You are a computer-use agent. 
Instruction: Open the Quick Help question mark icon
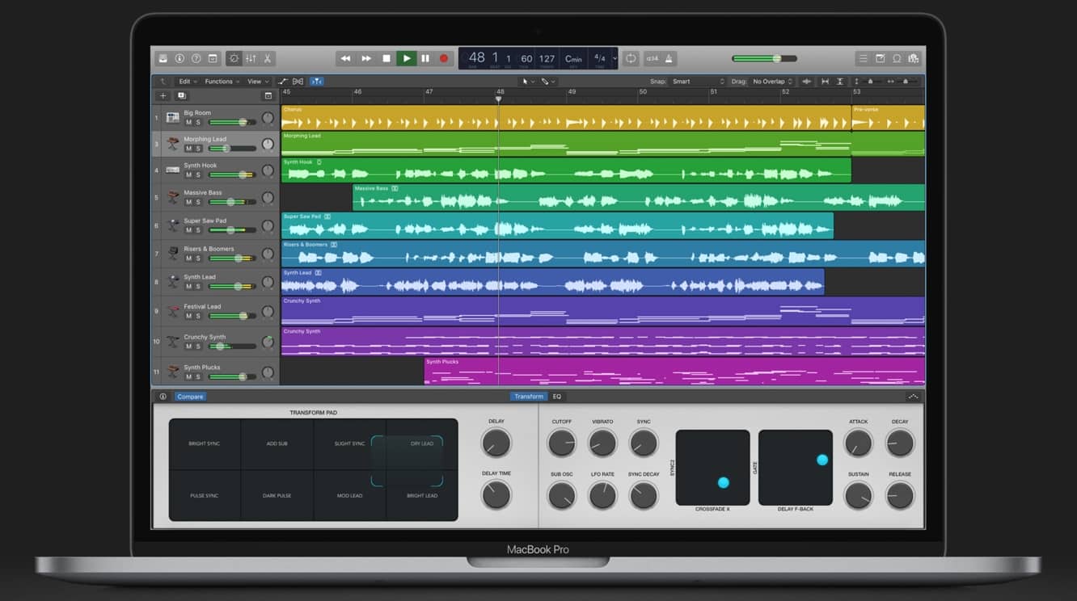[x=196, y=58]
